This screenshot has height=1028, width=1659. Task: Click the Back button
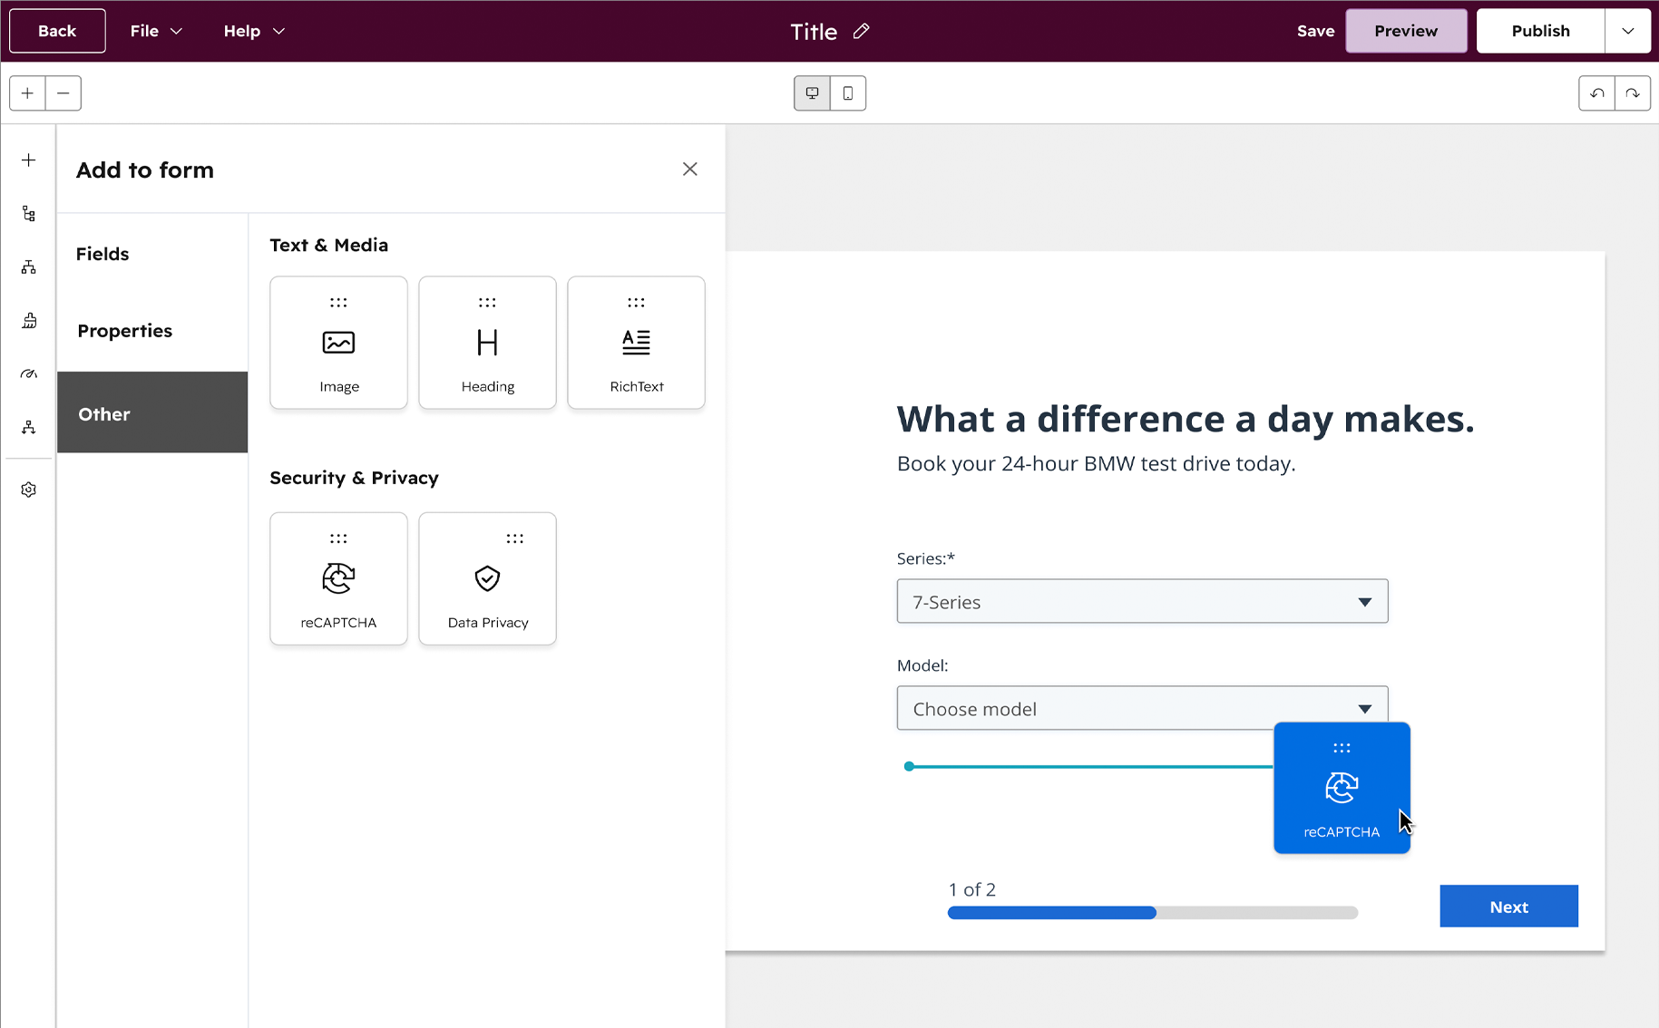click(x=57, y=31)
